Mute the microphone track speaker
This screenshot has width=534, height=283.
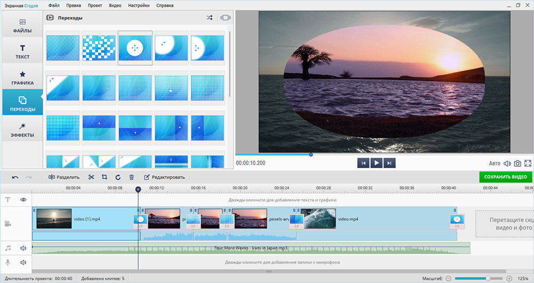[x=23, y=262]
